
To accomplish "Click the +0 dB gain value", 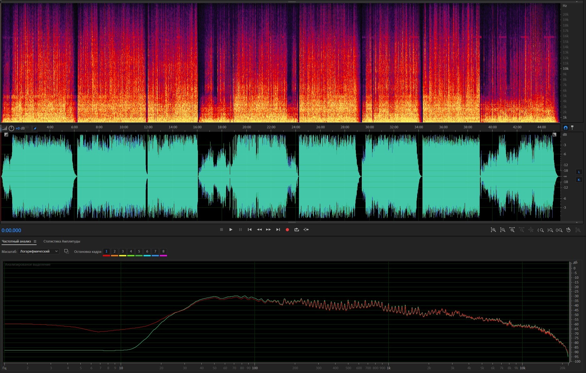I will [20, 128].
